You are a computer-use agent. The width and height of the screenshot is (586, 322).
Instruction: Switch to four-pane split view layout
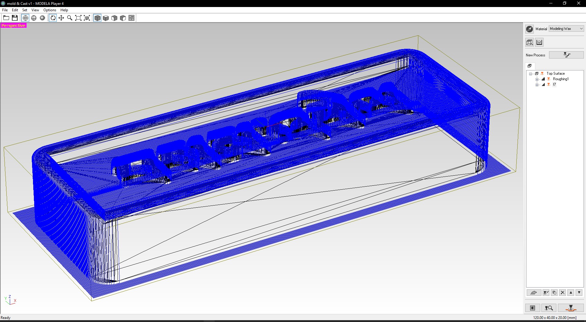click(x=132, y=18)
